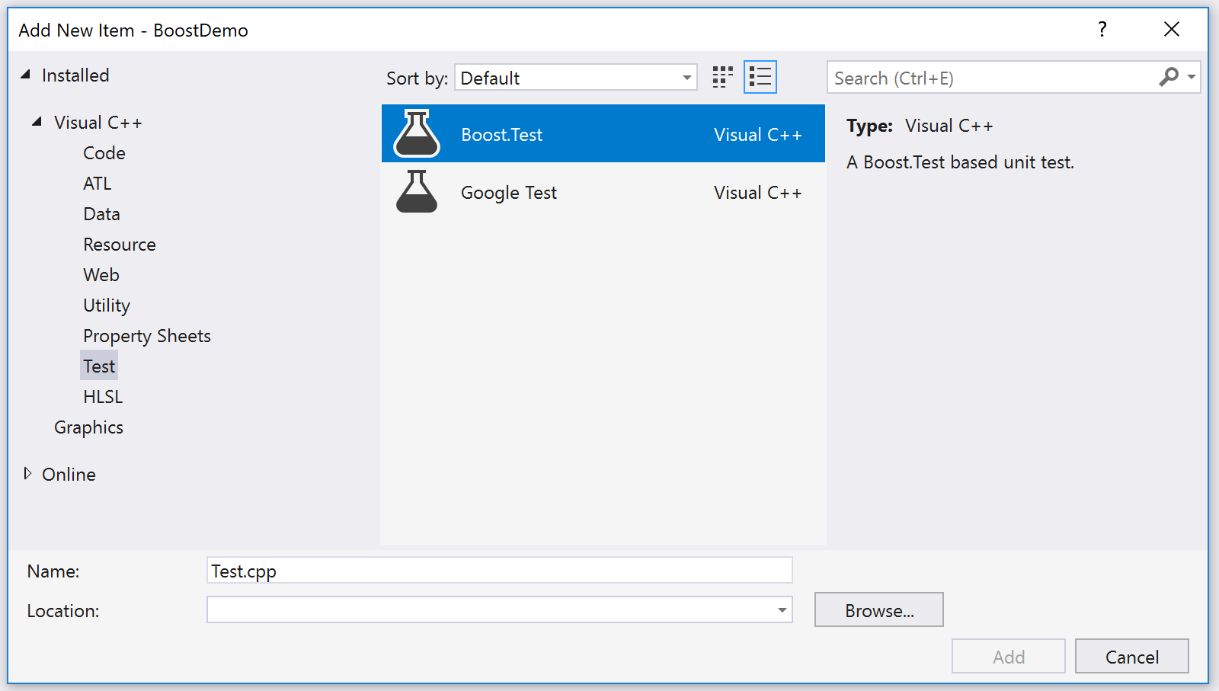
Task: Select the Test category
Action: tap(98, 366)
